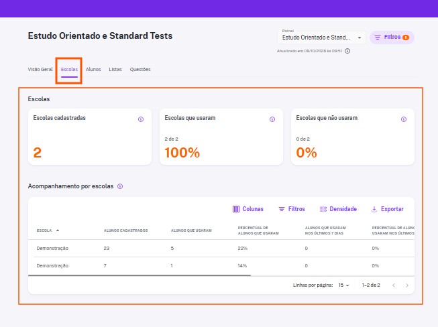Viewport: 438px width, 327px height.
Task: Click info icon beside Acompanhamento por escolas
Action: tap(120, 186)
